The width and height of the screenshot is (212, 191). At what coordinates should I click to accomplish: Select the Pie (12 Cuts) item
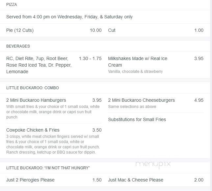[20, 30]
